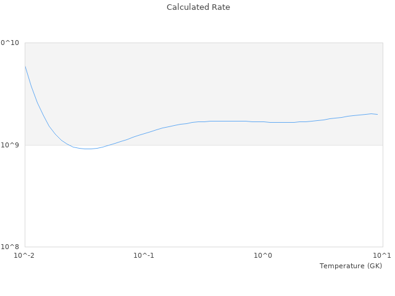Click the 10^-1 x-axis tick label

tap(143, 255)
